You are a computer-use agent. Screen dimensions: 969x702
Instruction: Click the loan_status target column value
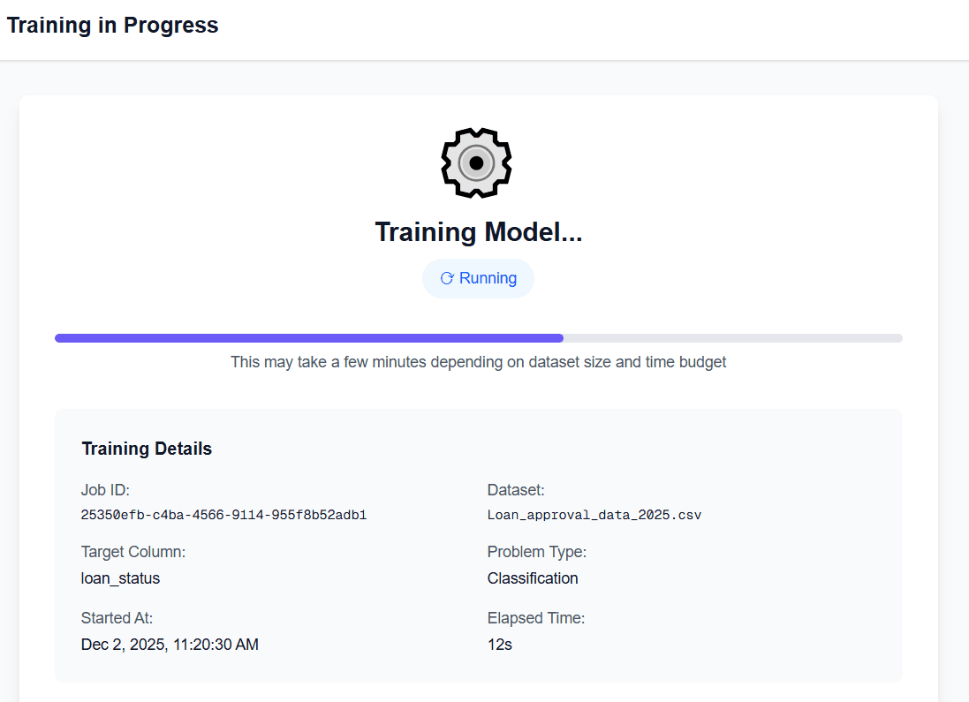pos(120,578)
